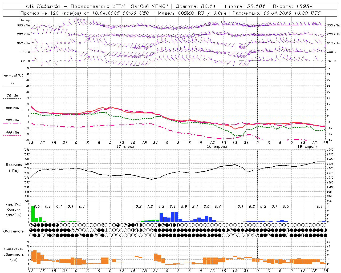Click the 17 апреля date label
341x273 pixels.
click(126, 147)
